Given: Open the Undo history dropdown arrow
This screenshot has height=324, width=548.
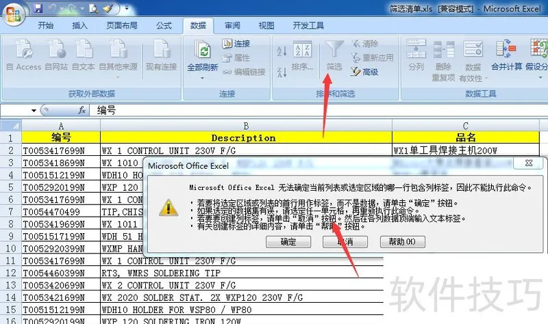Looking at the screenshot, I should pyautogui.click(x=62, y=8).
